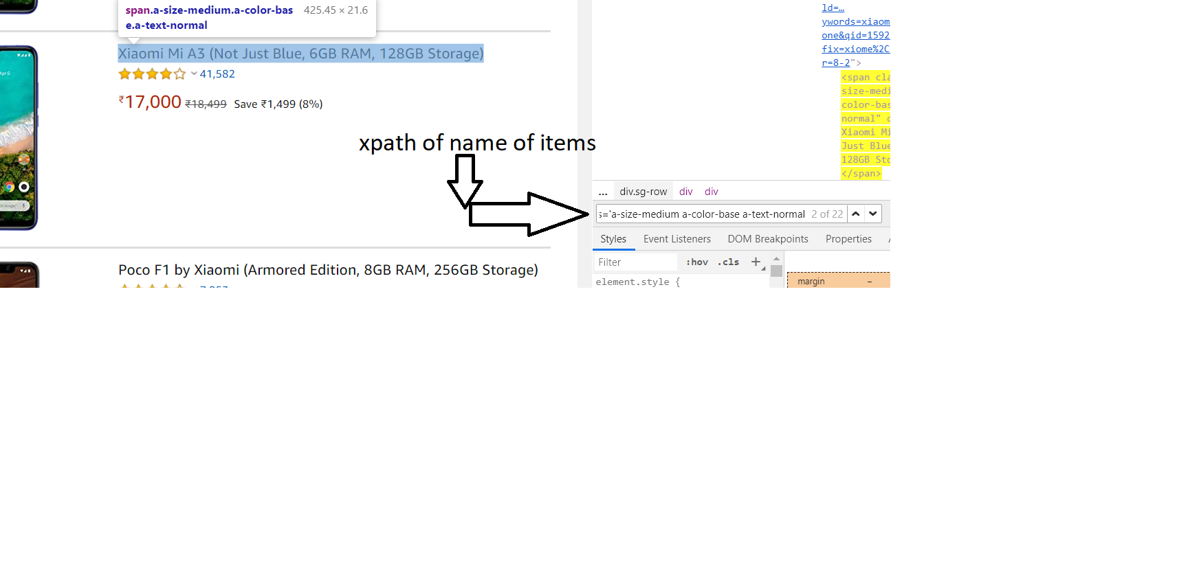Image resolution: width=1188 pixels, height=568 pixels.
Task: Click the New Style Rule plus icon
Action: point(756,262)
